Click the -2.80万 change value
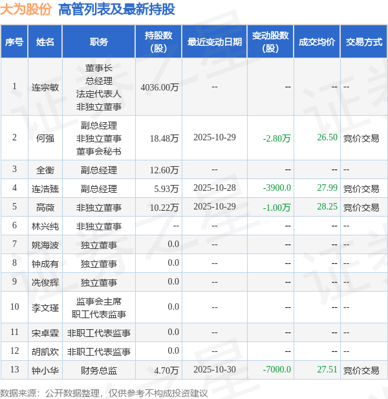This screenshot has height=399, width=388. pyautogui.click(x=277, y=138)
